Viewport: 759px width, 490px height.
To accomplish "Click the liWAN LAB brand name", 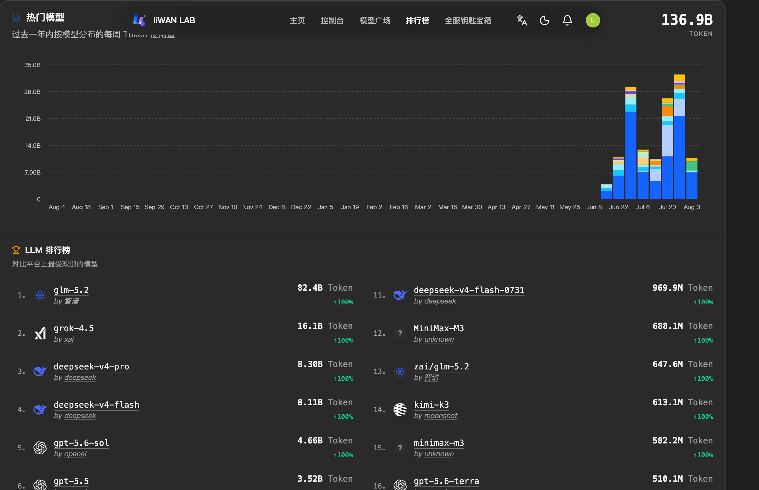I will (174, 20).
